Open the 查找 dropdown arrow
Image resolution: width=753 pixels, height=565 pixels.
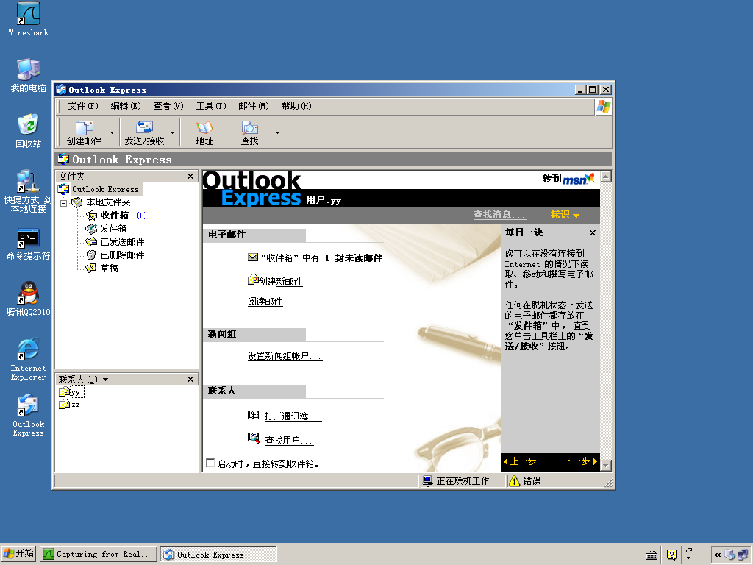click(277, 132)
